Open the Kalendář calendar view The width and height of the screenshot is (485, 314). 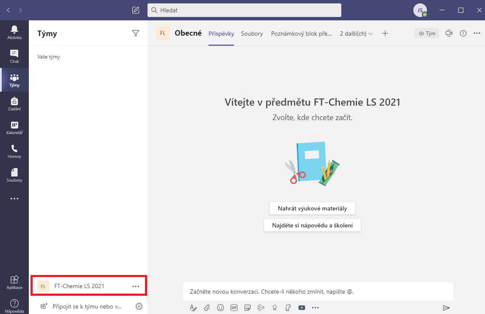point(14,127)
